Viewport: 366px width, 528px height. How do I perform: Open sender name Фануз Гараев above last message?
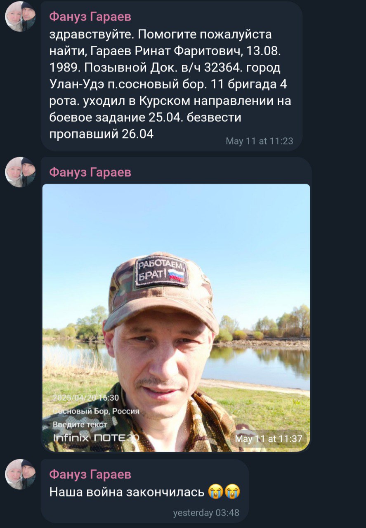90,474
